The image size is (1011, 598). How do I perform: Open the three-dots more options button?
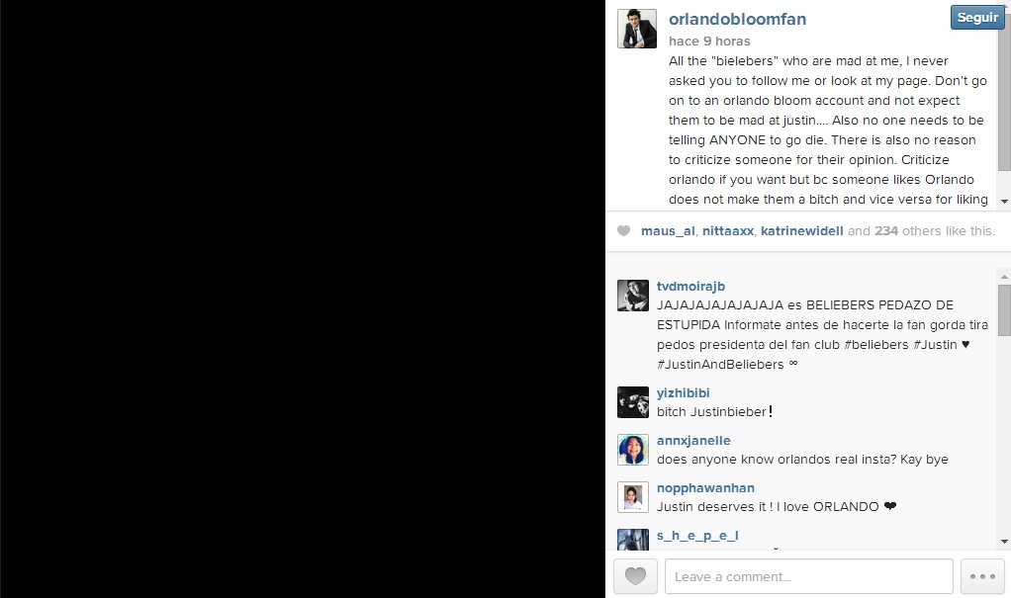pyautogui.click(x=982, y=576)
